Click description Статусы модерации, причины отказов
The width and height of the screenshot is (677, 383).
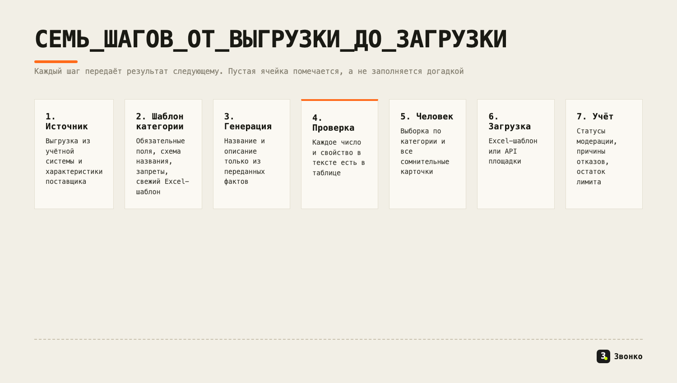[597, 156]
